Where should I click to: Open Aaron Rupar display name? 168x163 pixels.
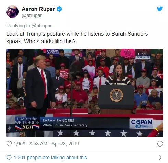pyautogui.click(x=38, y=9)
